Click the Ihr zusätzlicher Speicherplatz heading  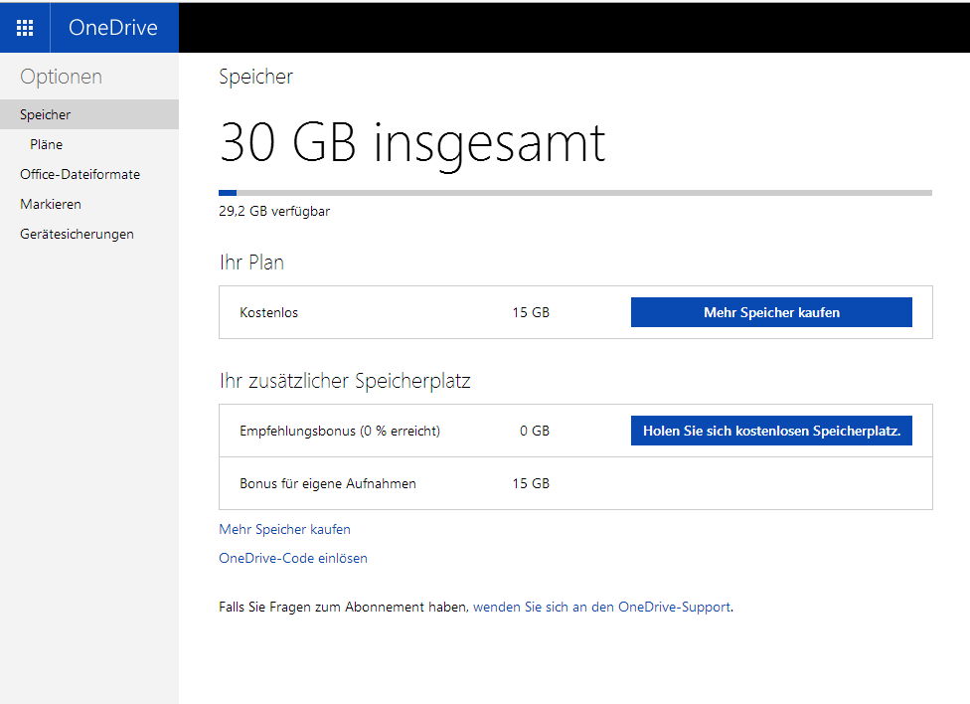345,381
